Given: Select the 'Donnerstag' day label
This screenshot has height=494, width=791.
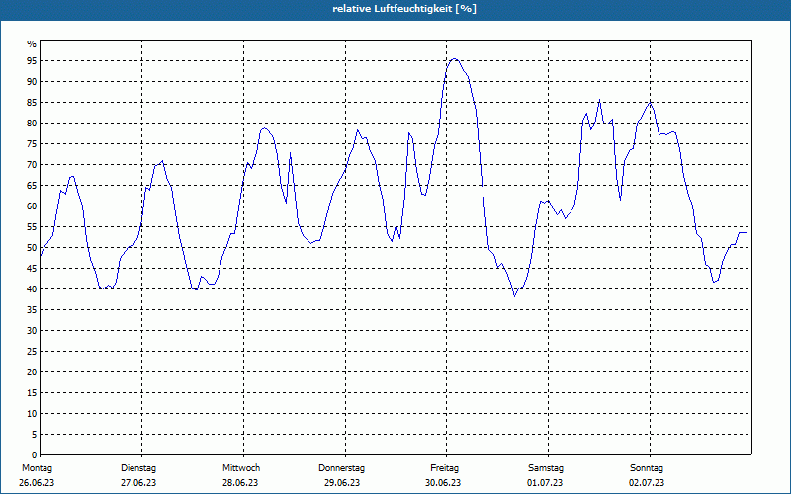Looking at the screenshot, I should (341, 468).
